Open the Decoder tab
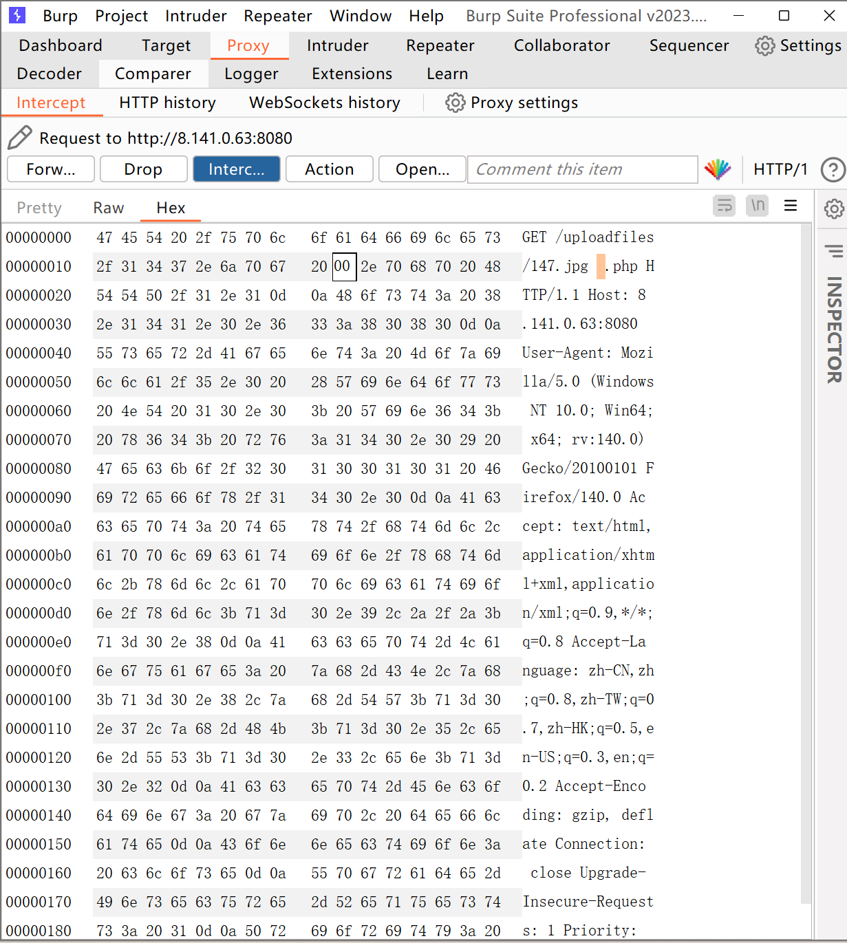This screenshot has height=943, width=847. [x=49, y=74]
